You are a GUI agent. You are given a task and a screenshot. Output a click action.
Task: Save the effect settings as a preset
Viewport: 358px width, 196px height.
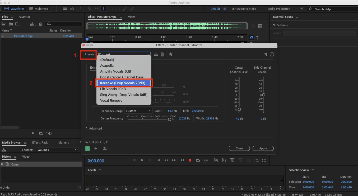coord(156,54)
